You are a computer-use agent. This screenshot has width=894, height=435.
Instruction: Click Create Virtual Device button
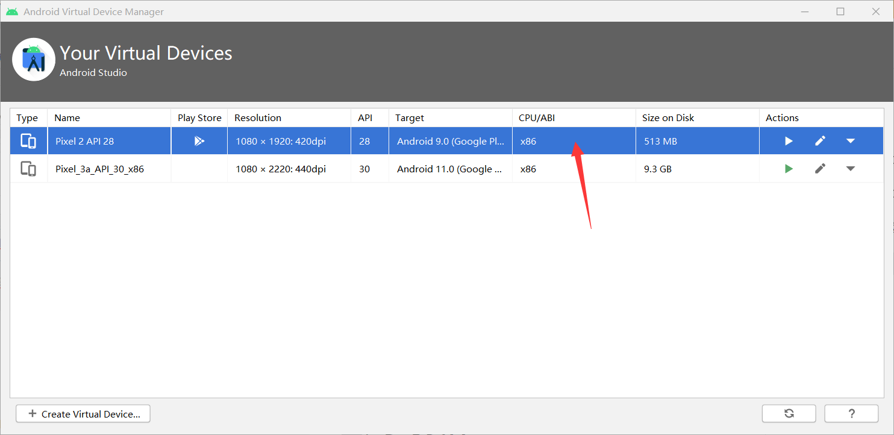(83, 414)
